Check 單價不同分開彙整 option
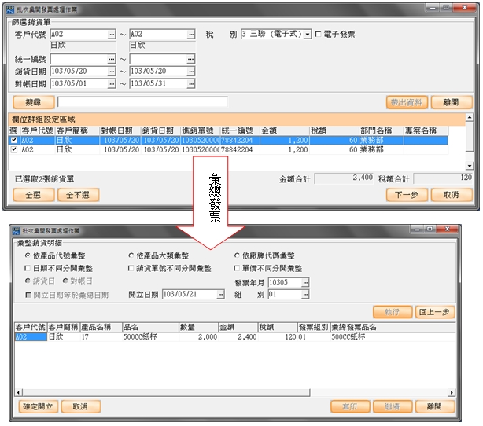Viewport: 483px width, 426px height. [x=238, y=269]
